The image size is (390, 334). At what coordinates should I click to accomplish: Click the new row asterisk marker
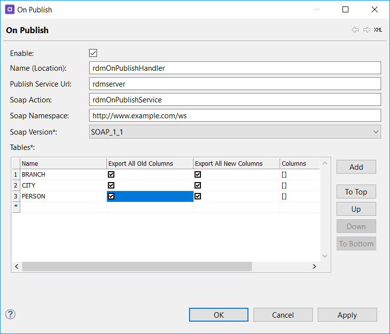tap(15, 207)
